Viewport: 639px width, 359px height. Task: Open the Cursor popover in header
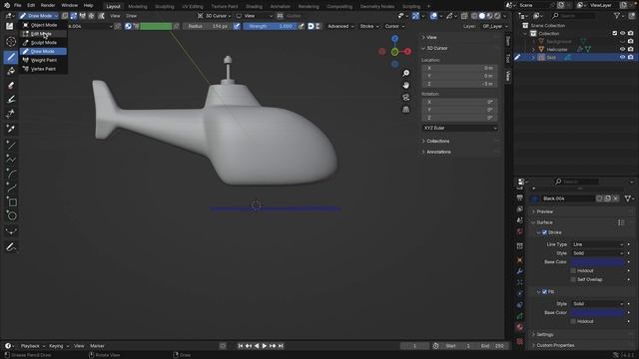click(394, 27)
